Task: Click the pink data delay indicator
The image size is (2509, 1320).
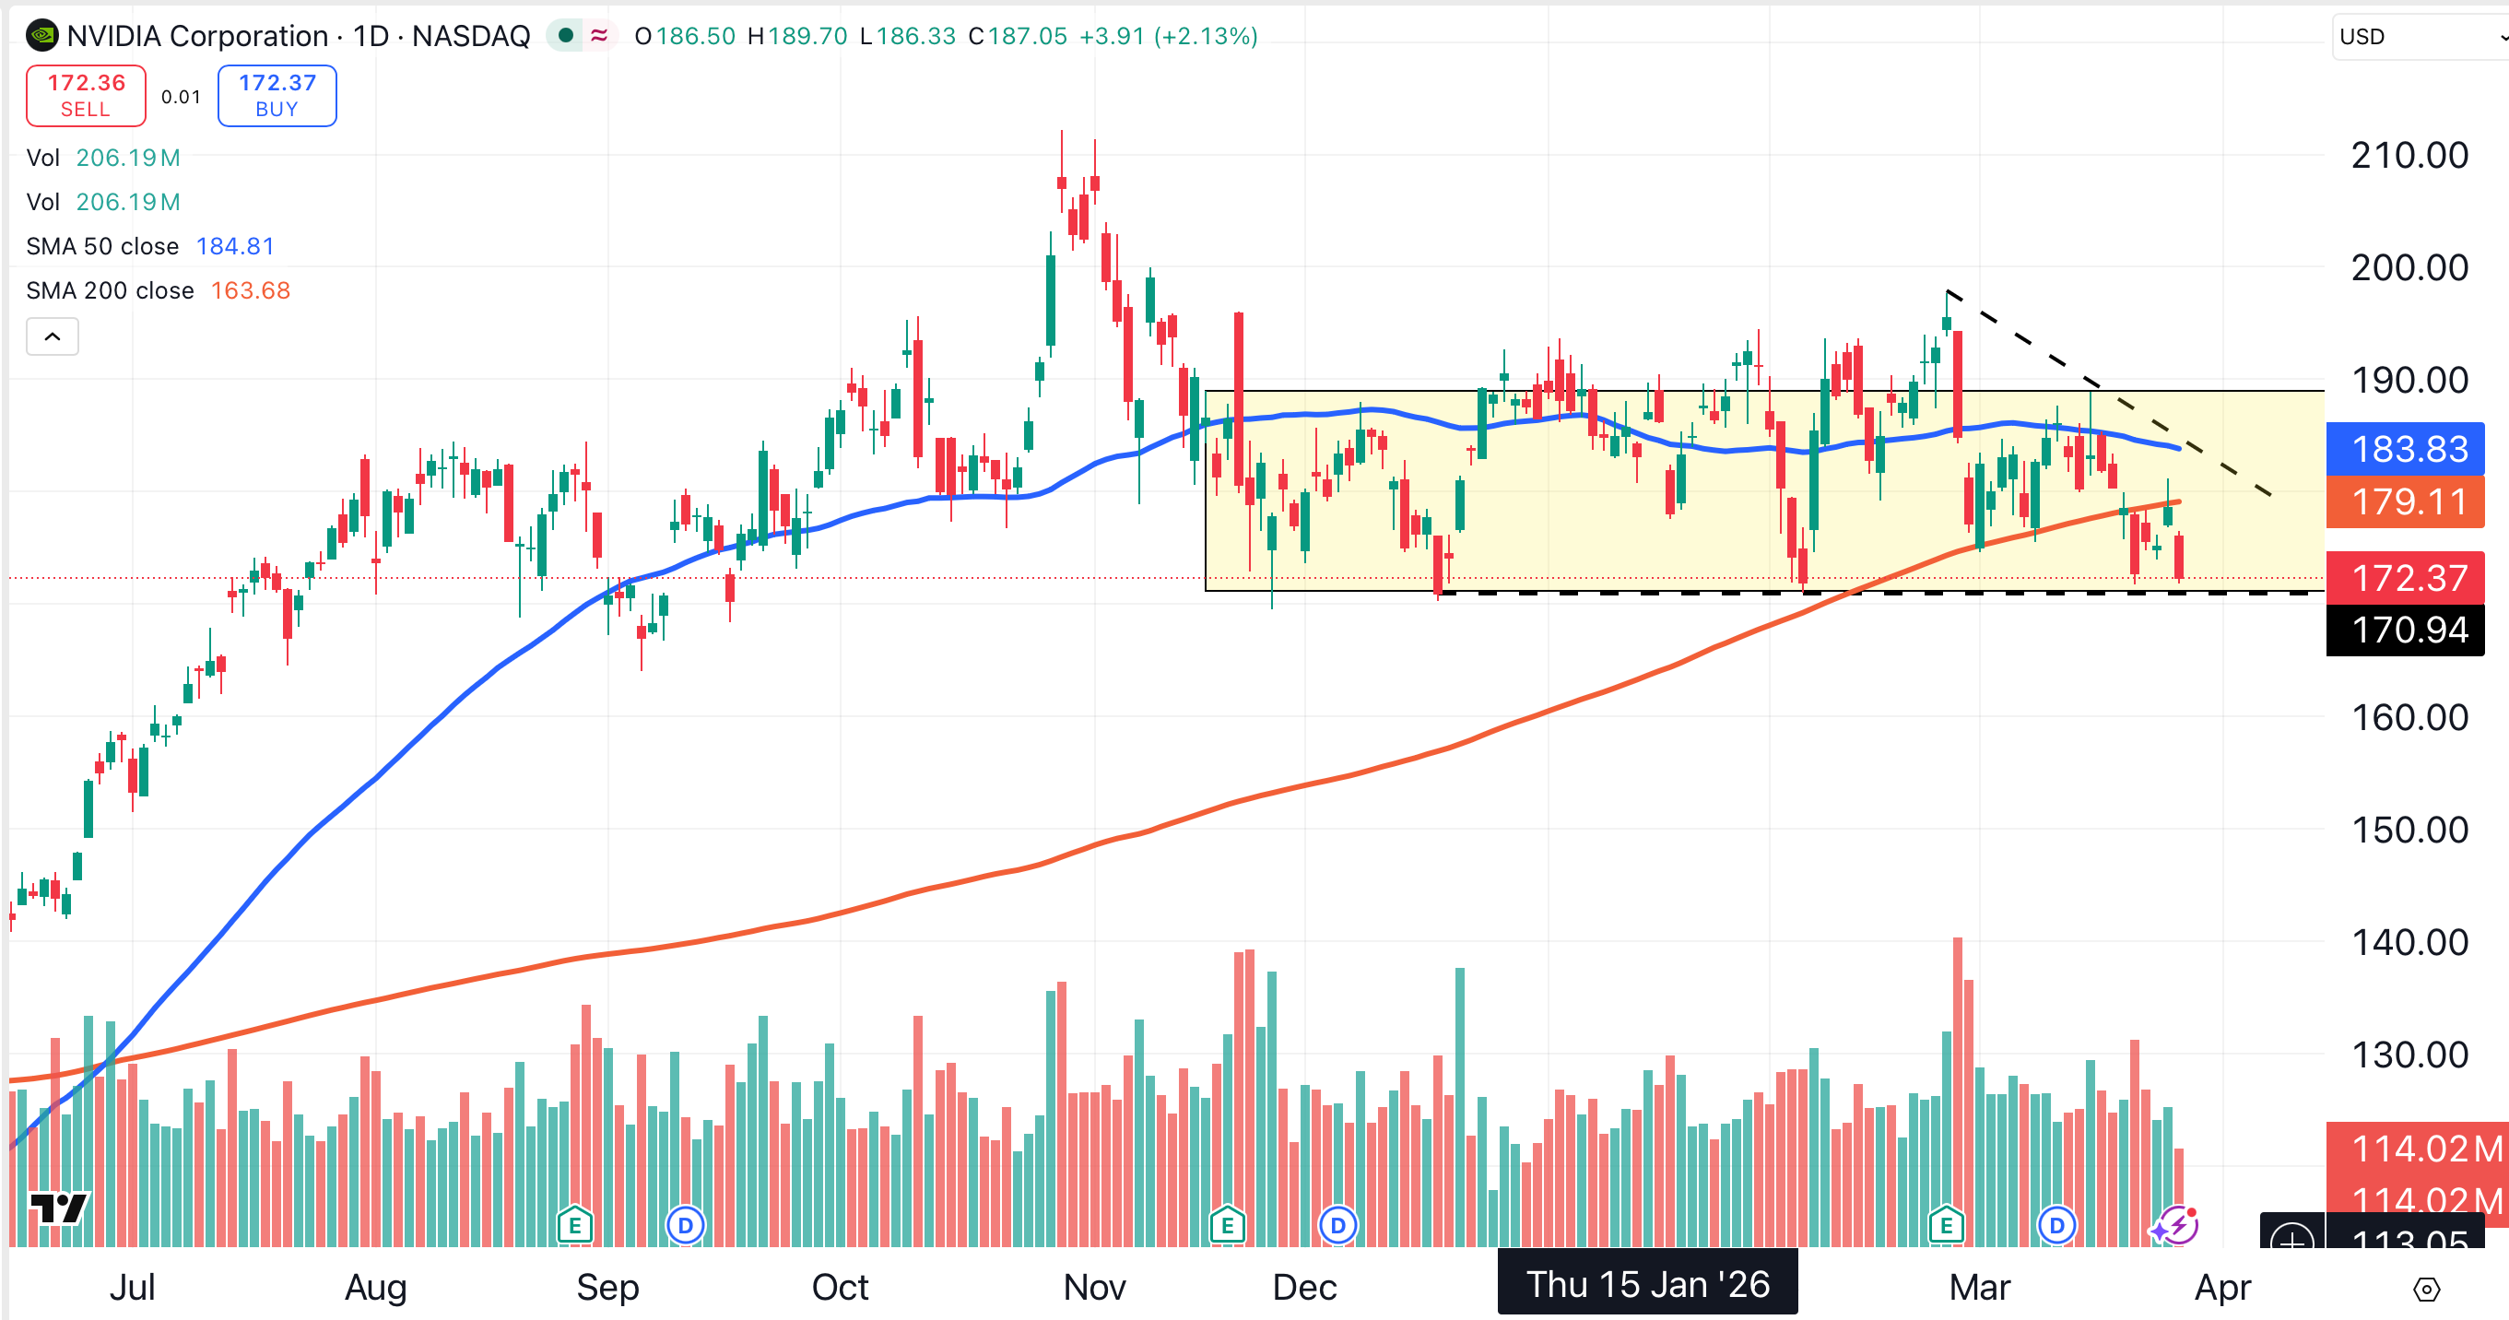Action: pos(599,36)
